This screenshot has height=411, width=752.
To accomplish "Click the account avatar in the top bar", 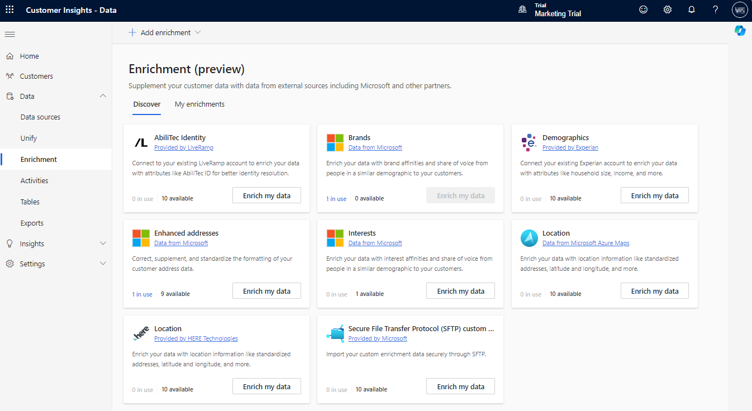I will point(739,9).
